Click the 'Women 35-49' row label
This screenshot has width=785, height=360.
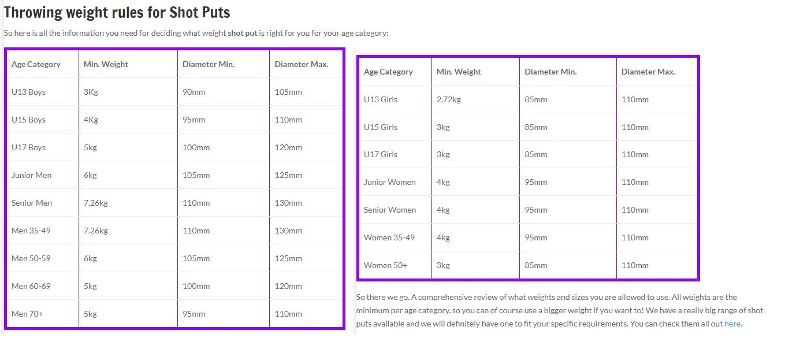[389, 237]
